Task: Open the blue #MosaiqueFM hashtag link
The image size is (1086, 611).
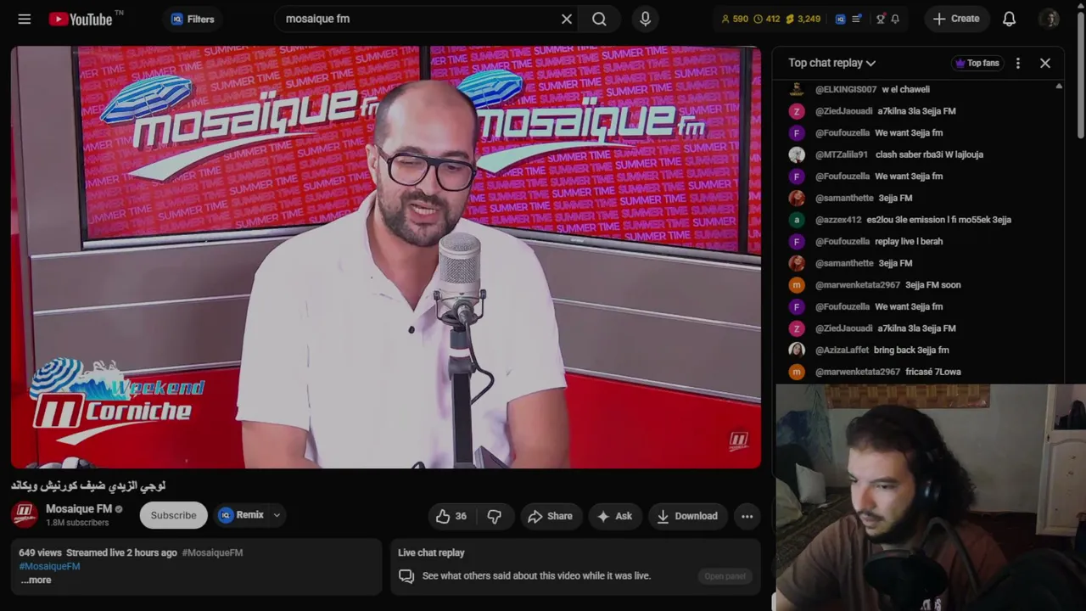Action: coord(49,566)
